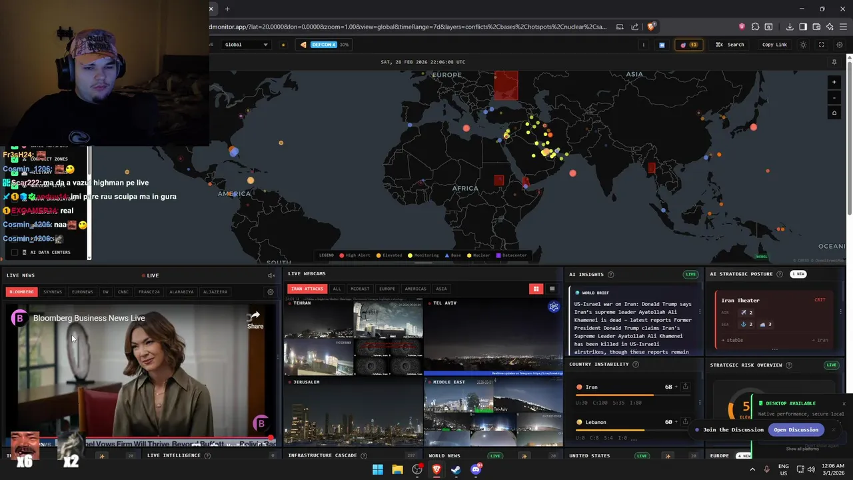Open the Middle East webcam feed
This screenshot has width=853, height=480.
click(493, 412)
